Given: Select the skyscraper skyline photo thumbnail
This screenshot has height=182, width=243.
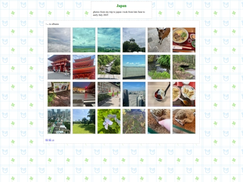Looking at the screenshot, I should (x=134, y=94).
